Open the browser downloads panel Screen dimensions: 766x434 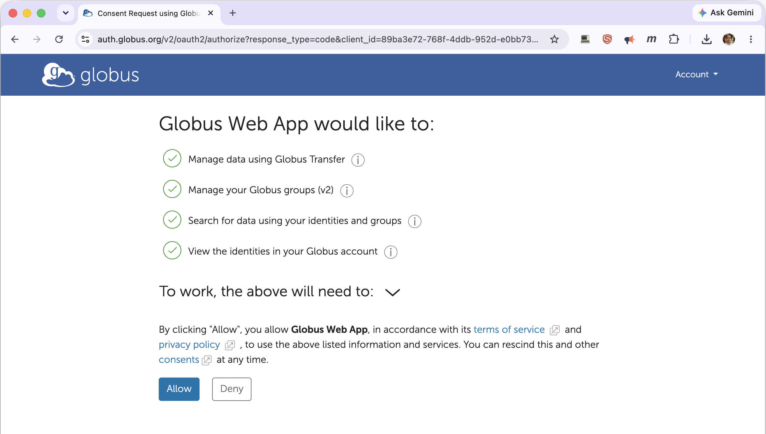pyautogui.click(x=706, y=39)
